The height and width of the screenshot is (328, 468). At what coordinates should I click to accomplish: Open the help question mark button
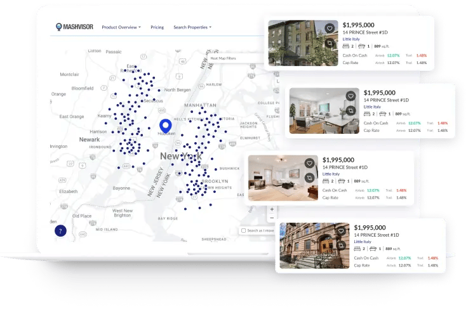[x=60, y=230]
